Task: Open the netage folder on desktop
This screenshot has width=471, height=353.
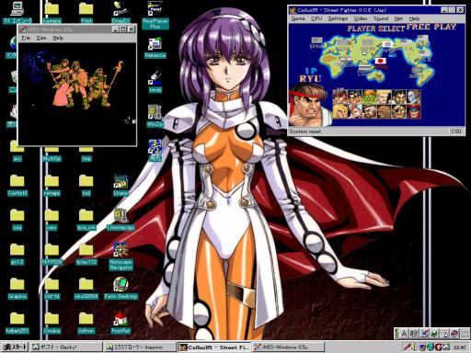Action: point(52,186)
